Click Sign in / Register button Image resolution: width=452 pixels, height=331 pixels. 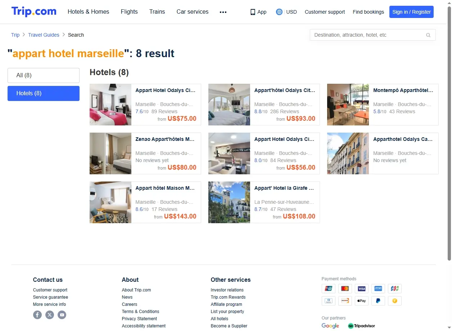[x=411, y=12]
